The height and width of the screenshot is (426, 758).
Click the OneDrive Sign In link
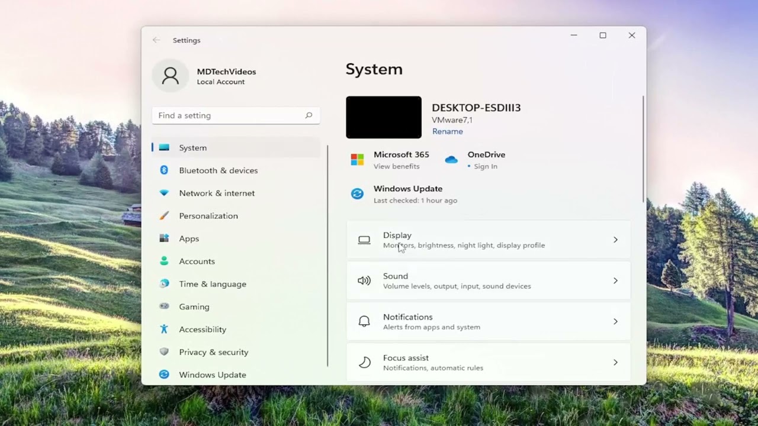pyautogui.click(x=486, y=166)
